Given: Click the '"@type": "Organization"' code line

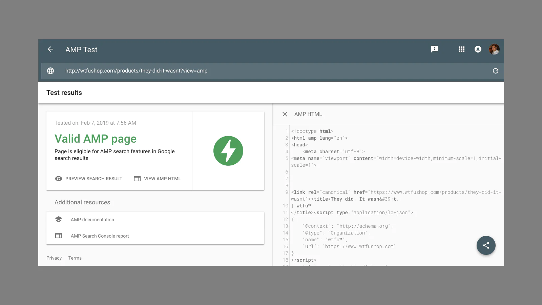Looking at the screenshot, I should 336,233.
